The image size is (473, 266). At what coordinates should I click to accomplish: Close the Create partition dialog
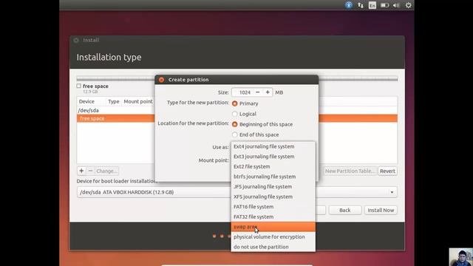(161, 80)
